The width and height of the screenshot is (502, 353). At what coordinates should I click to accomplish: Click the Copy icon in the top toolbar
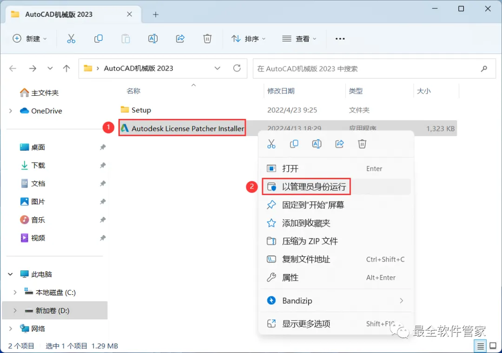coord(98,39)
